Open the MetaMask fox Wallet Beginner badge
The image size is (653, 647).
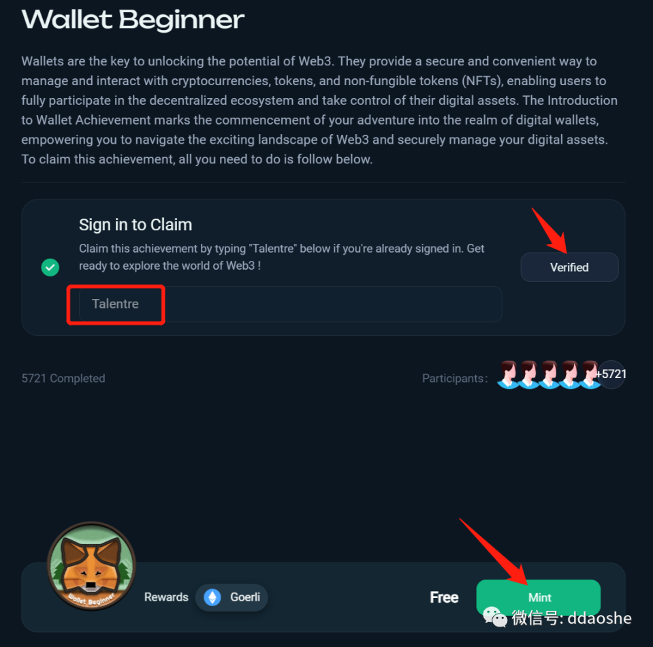point(92,566)
